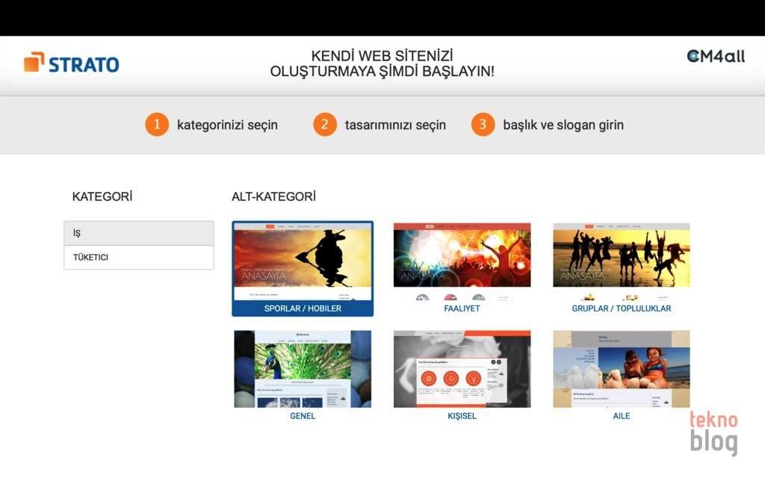Open GRUPLAR / TOPLULUKLAR label link

pos(621,308)
